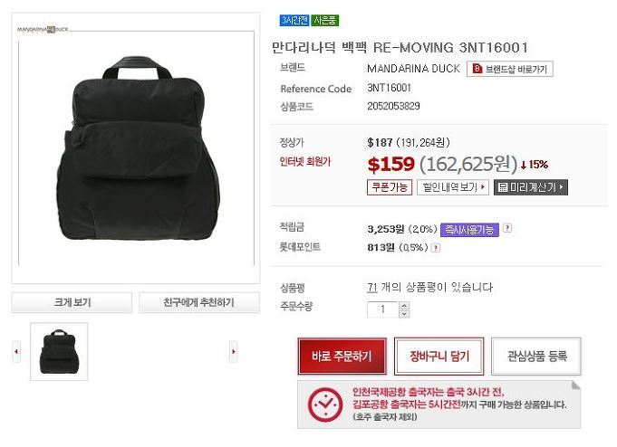The width and height of the screenshot is (617, 447).
Task: Open the 71 product reviews link
Action: (372, 288)
